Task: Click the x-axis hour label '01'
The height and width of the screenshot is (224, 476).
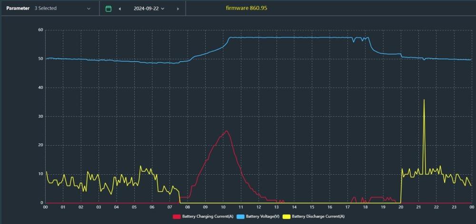Action: 63,207
